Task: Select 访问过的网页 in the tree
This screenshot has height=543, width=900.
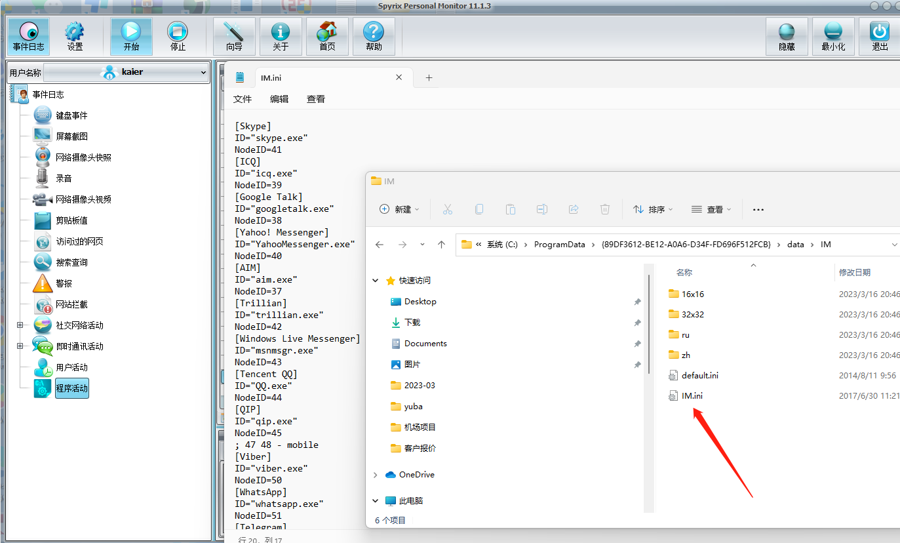Action: click(79, 241)
